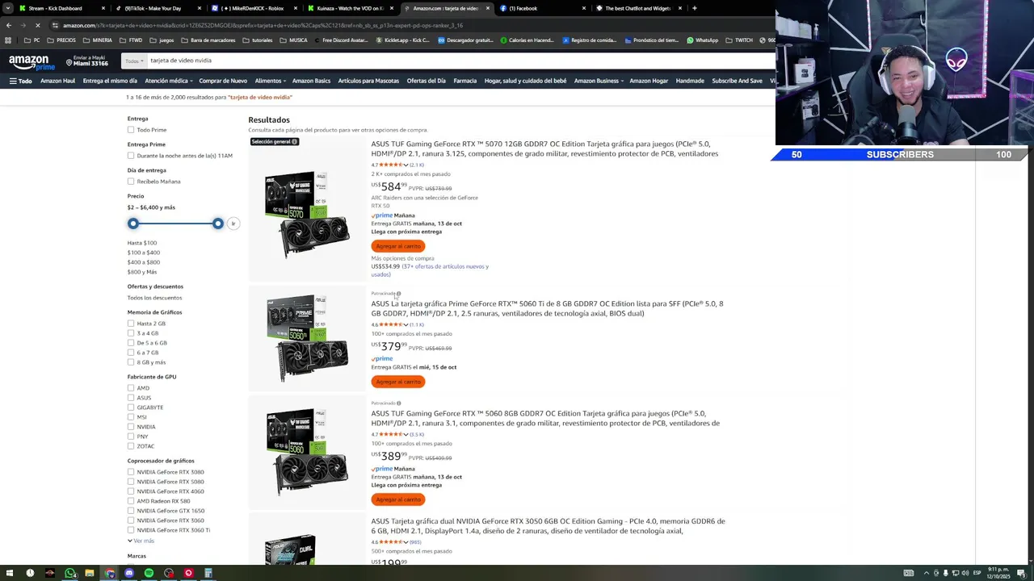Image resolution: width=1034 pixels, height=581 pixels.
Task: Check the ZOTAC manufacturer filter
Action: [x=131, y=446]
